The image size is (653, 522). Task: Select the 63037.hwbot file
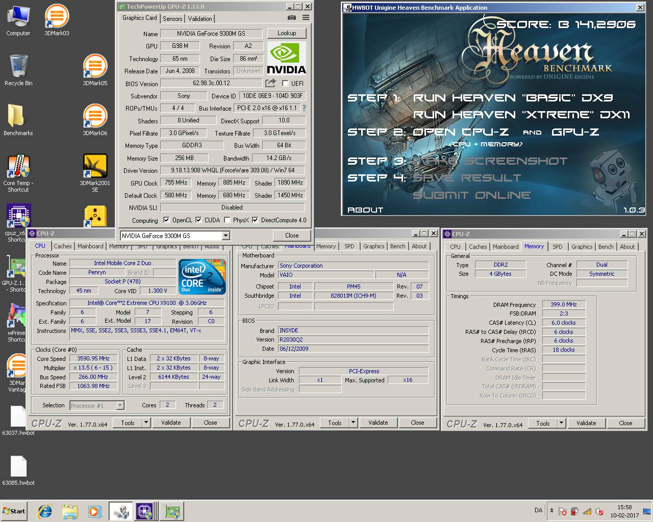(18, 421)
